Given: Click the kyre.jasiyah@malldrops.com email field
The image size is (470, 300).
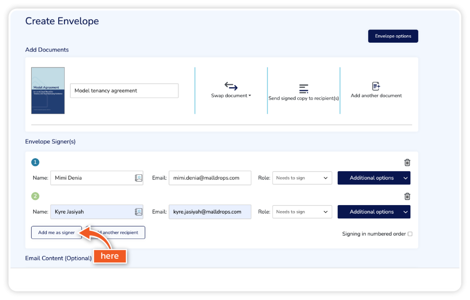Looking at the screenshot, I should click(210, 212).
